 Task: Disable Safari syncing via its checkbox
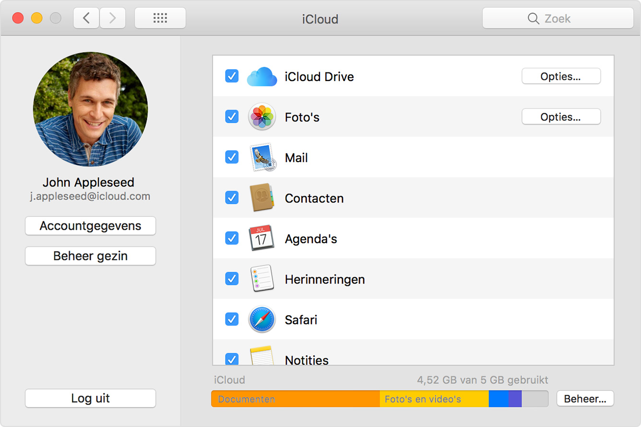point(232,319)
